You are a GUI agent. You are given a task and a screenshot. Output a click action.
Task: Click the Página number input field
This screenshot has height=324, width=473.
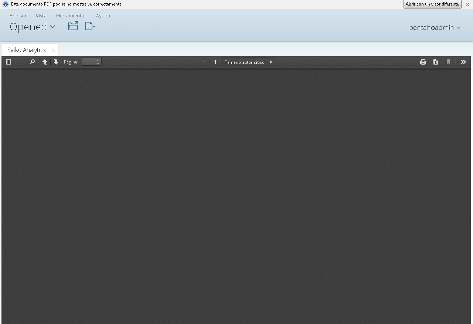(x=92, y=62)
